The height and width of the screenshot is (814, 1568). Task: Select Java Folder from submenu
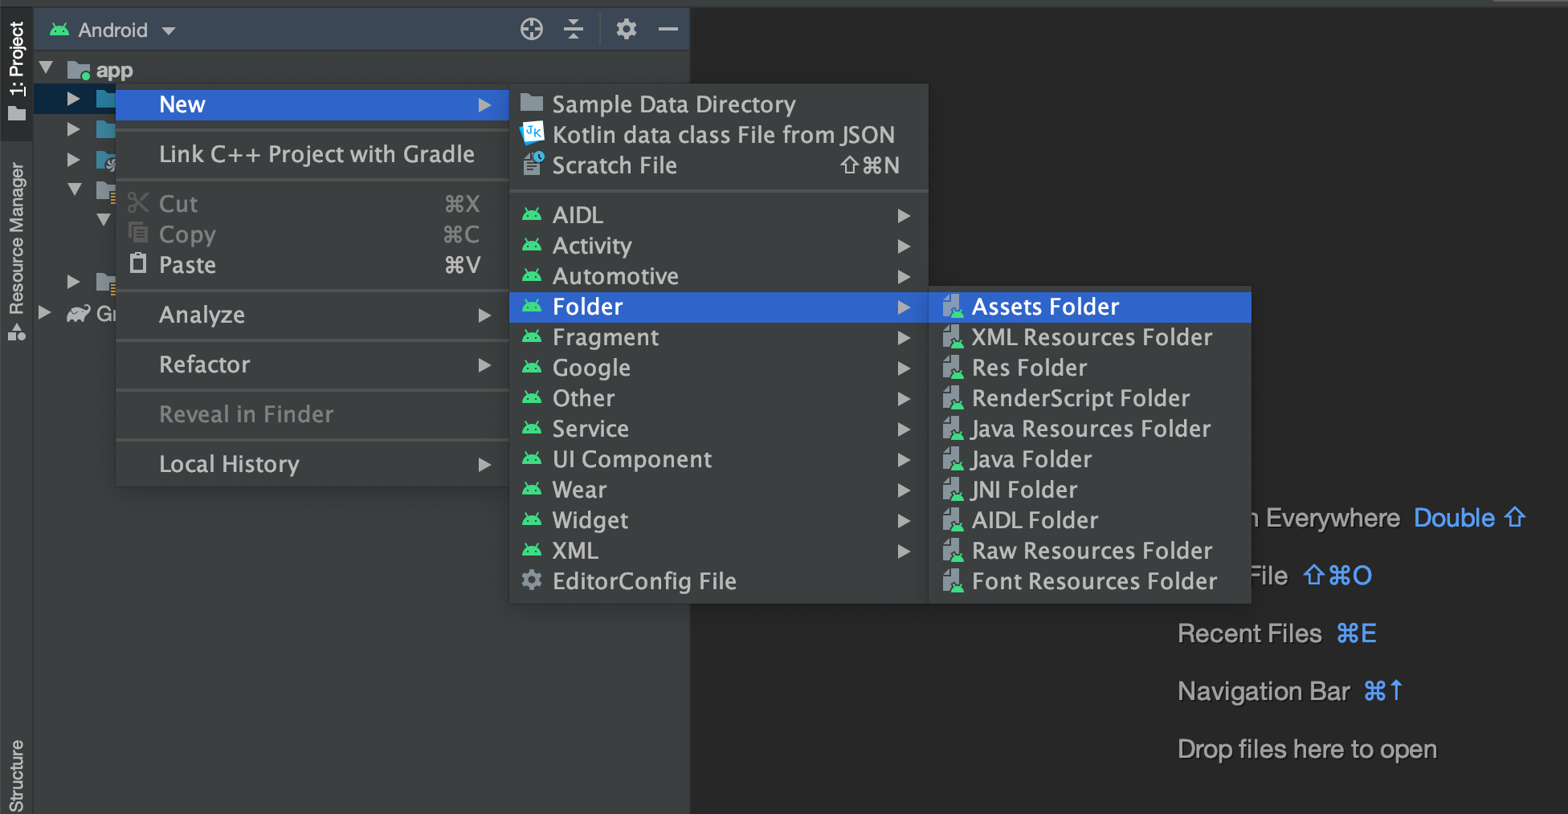1090,459
